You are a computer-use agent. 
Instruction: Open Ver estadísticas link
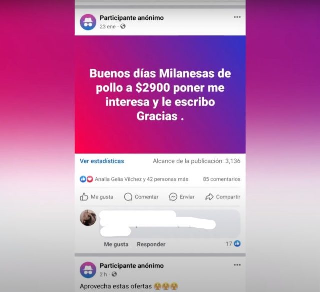coord(102,161)
